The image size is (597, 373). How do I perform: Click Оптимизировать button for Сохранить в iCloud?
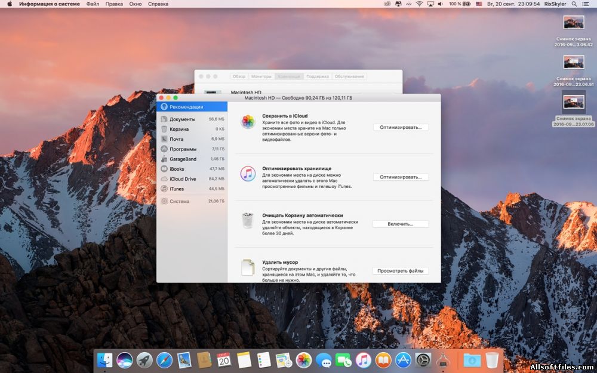pos(401,128)
